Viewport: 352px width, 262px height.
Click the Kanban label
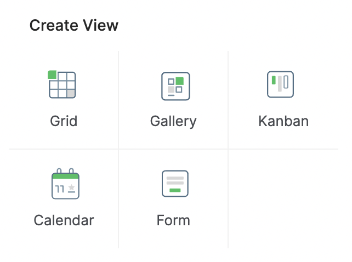[283, 121]
